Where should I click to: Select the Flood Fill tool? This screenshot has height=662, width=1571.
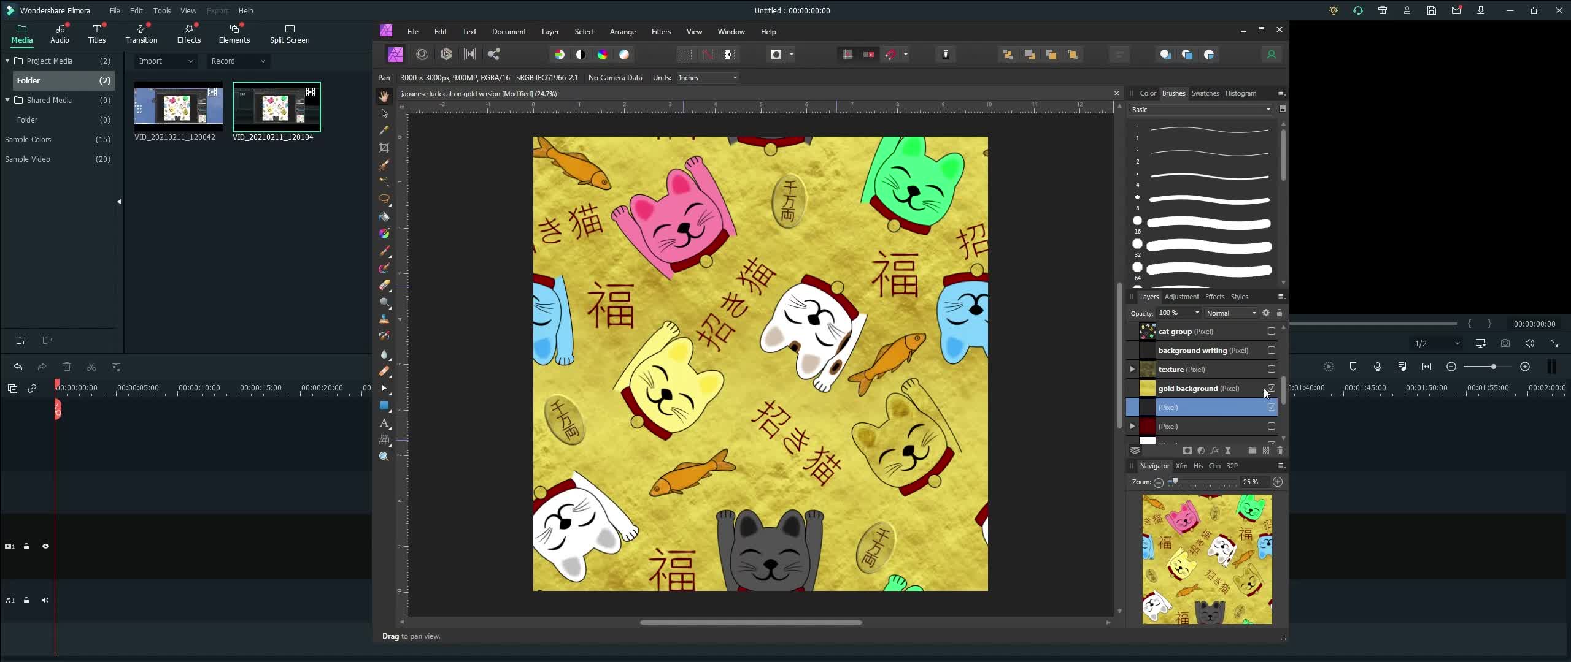[385, 216]
